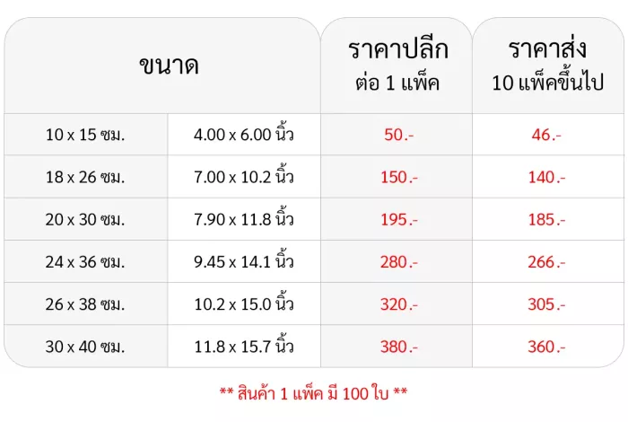Click the 10 x 15 ซม. size cell
This screenshot has width=628, height=422.
(x=85, y=135)
